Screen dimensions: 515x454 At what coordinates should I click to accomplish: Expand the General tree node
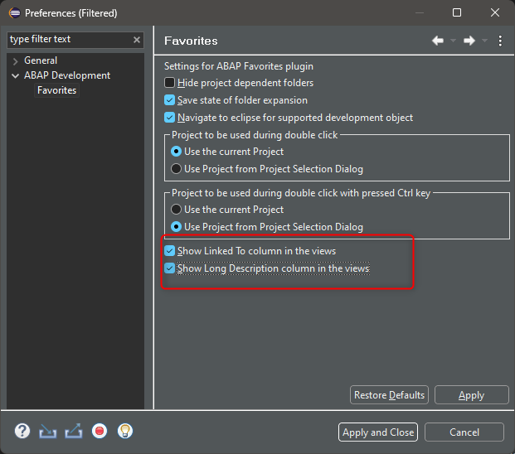click(x=15, y=61)
